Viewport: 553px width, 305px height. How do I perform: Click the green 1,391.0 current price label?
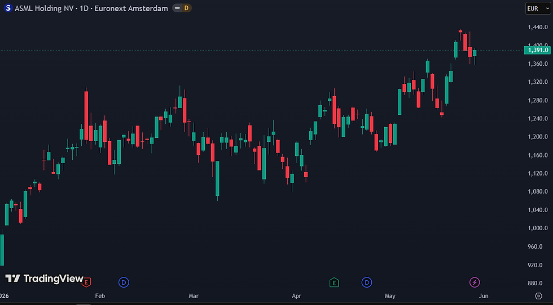coord(537,50)
